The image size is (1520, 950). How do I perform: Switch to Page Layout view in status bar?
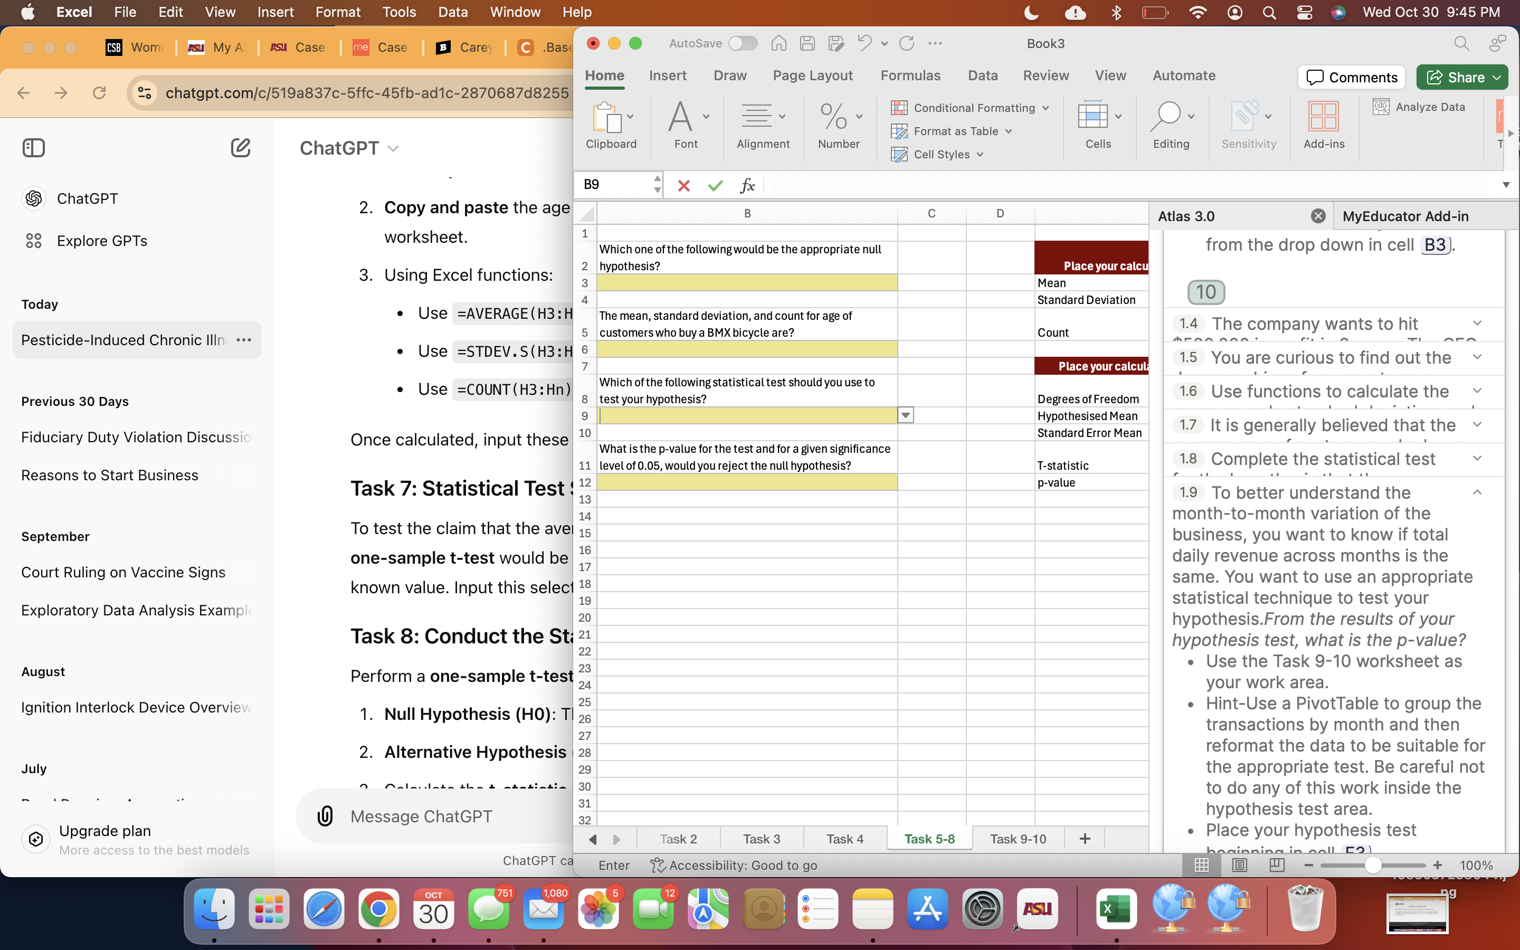(1239, 865)
